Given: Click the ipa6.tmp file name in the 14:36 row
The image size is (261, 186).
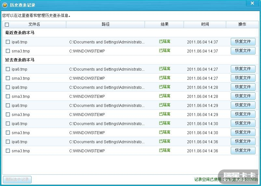Looking at the screenshot, I should point(20,142).
